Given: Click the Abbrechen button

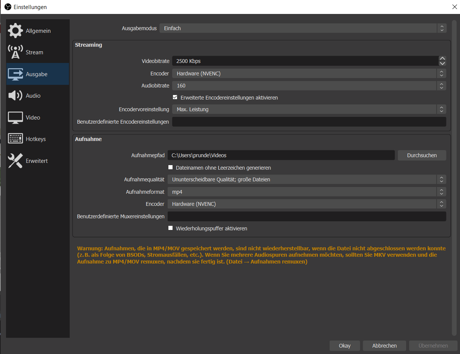Looking at the screenshot, I should click(385, 346).
